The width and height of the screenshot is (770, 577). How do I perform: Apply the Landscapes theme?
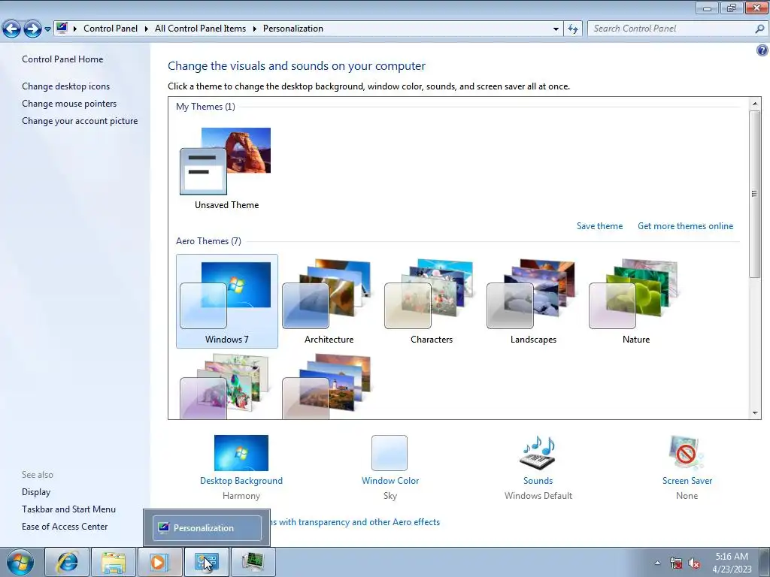point(533,301)
